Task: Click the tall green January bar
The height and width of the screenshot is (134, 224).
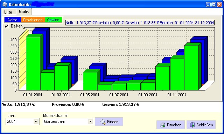Action: pos(33,63)
